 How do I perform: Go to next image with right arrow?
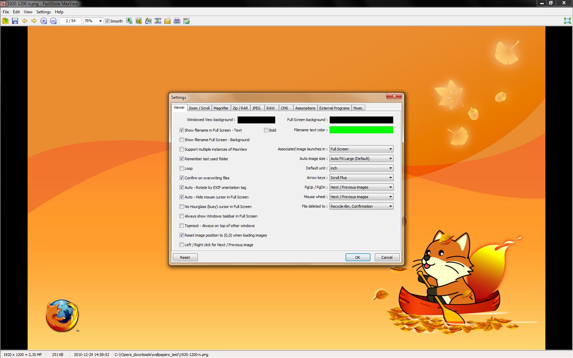click(34, 21)
